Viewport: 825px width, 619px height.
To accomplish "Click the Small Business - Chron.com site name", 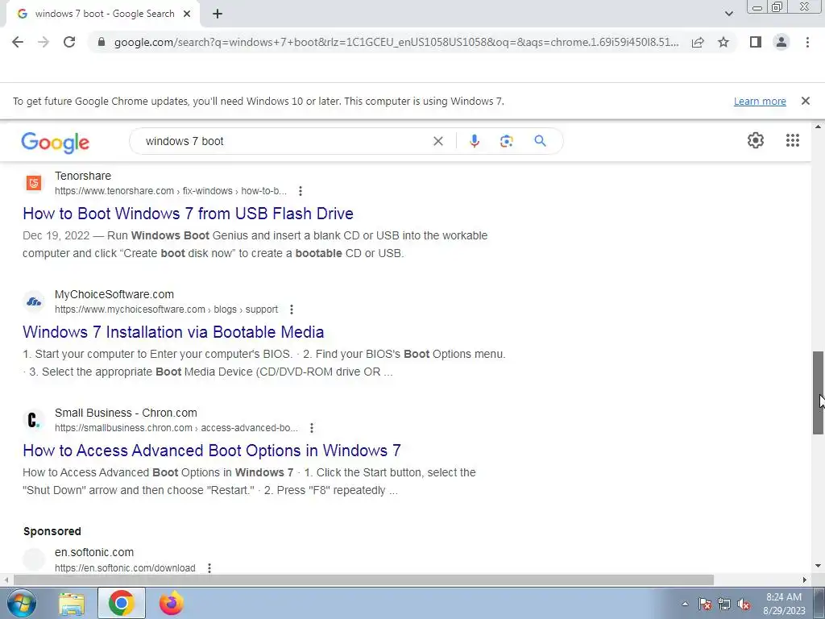I will [126, 413].
